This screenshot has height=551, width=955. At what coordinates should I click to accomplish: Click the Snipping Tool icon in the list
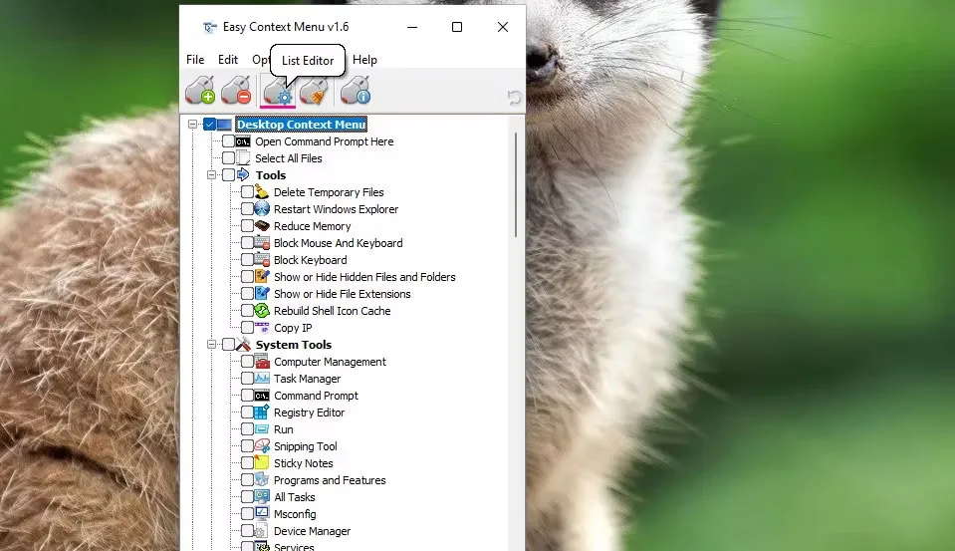262,446
